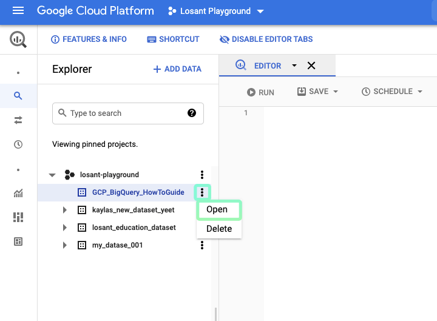Viewport: 437px width, 321px height.
Task: Click the project selector hexagon icon
Action: tap(172, 11)
